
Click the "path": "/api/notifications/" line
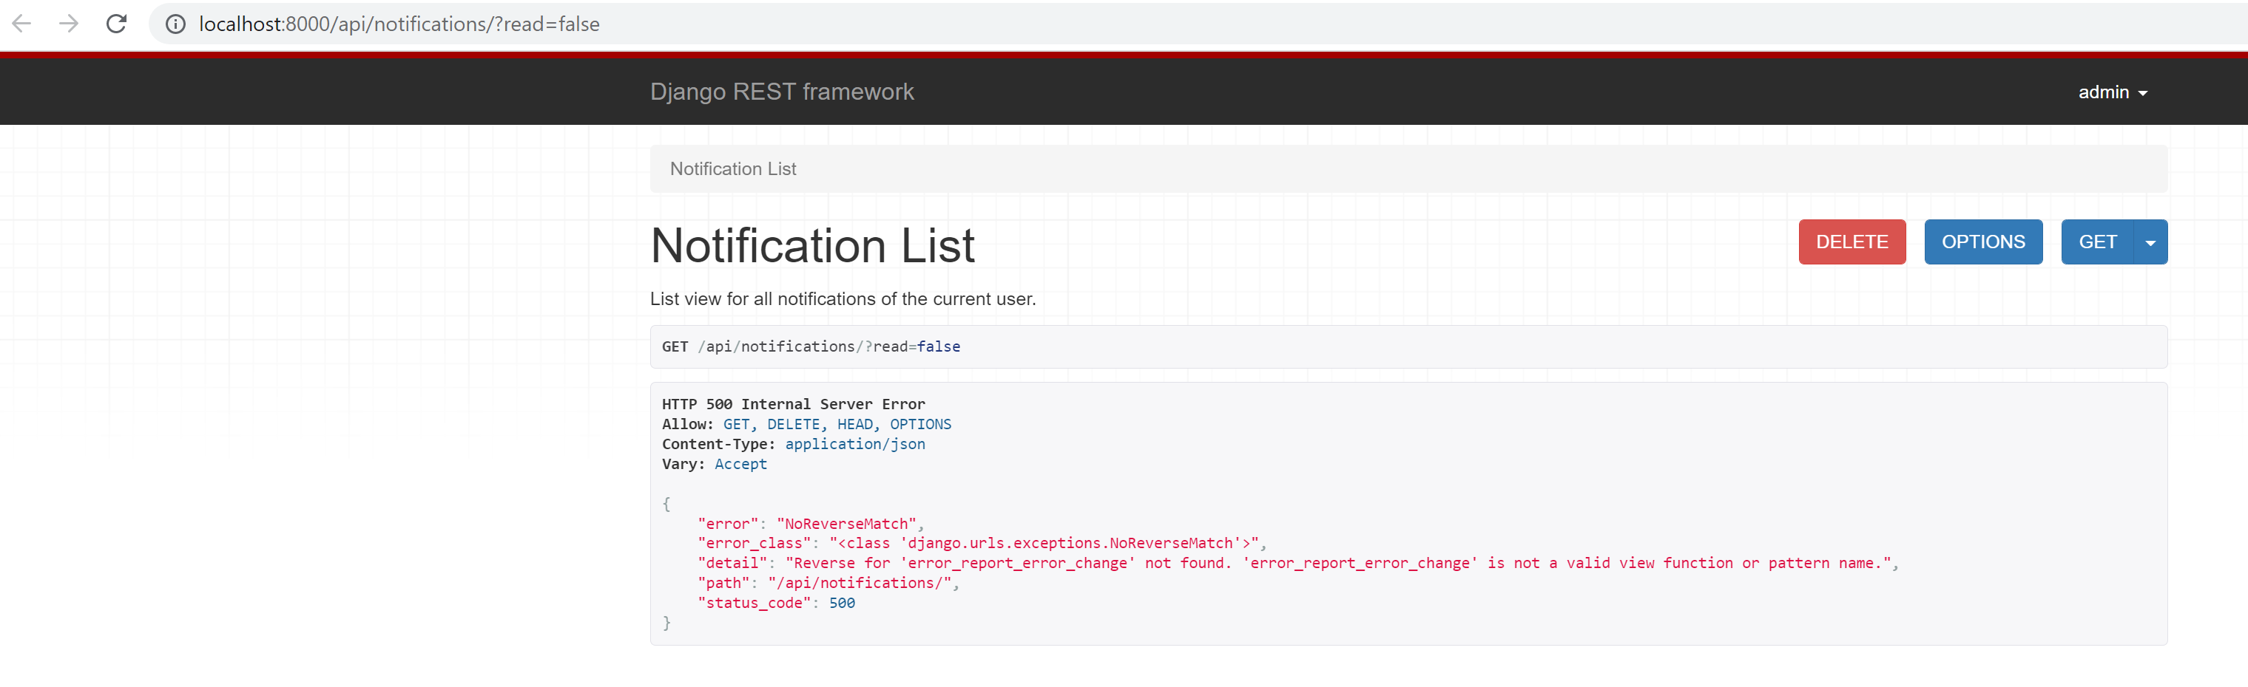[827, 584]
